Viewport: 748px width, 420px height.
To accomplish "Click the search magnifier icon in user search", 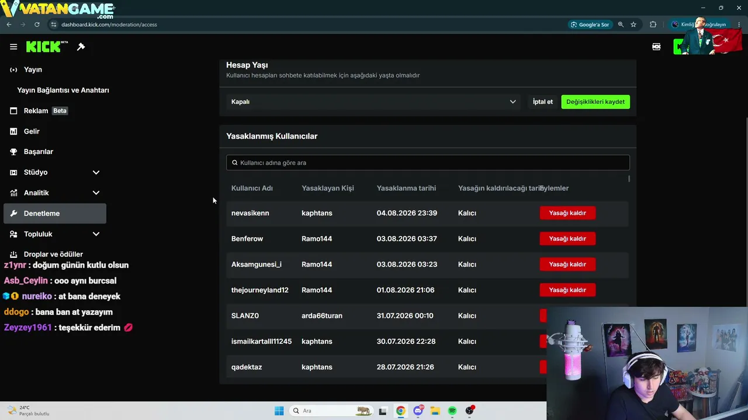I will [x=235, y=163].
